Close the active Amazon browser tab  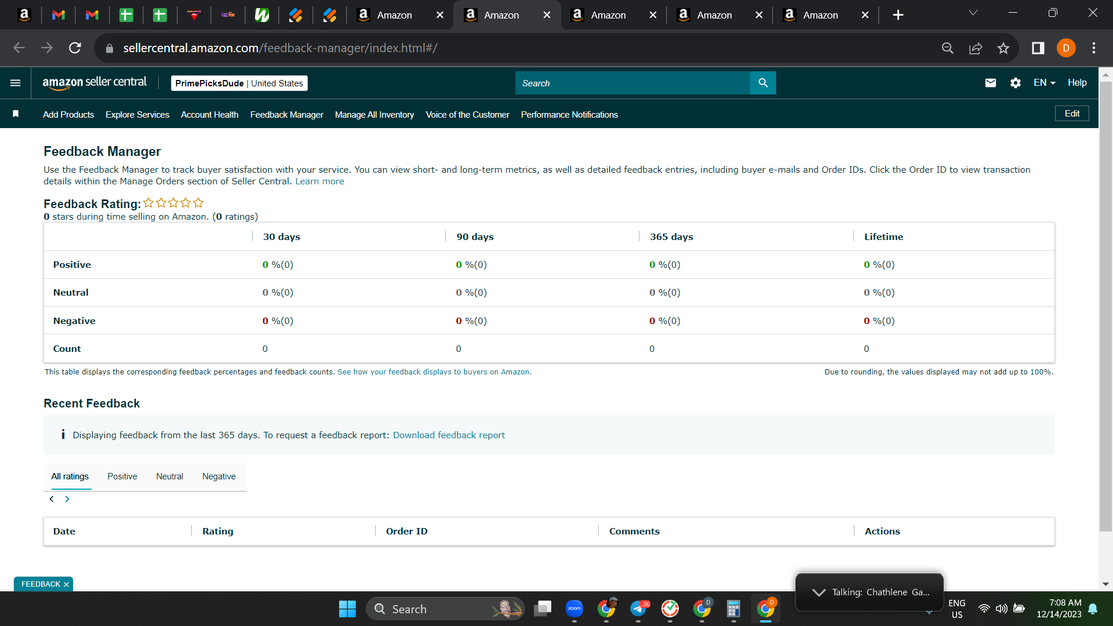tap(547, 15)
